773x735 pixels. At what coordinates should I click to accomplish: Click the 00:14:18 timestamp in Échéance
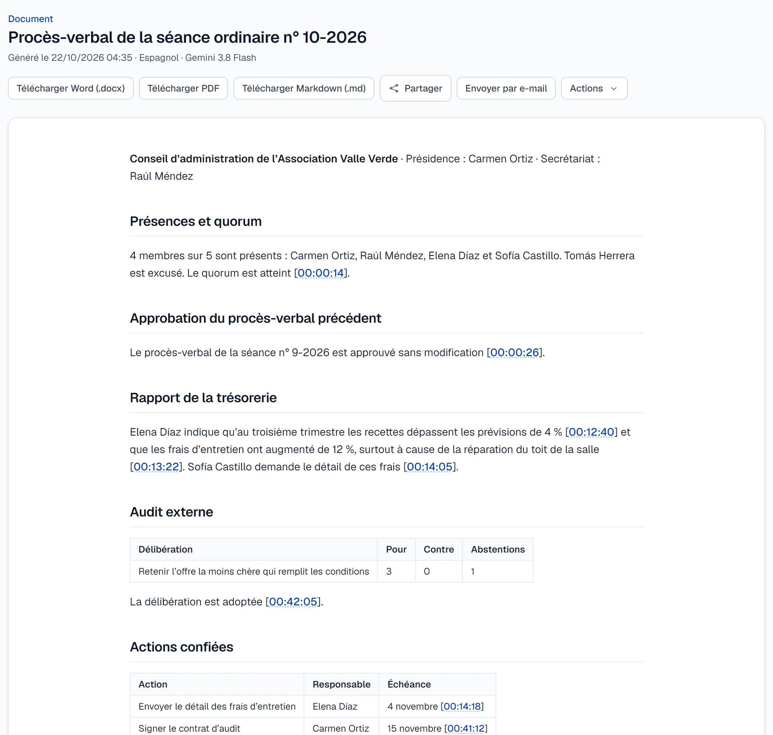[462, 706]
